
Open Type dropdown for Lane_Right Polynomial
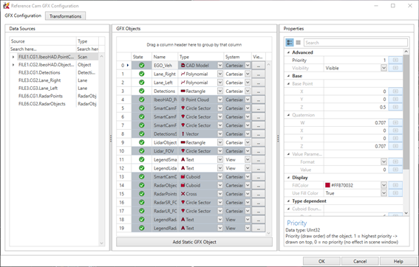pos(220,74)
